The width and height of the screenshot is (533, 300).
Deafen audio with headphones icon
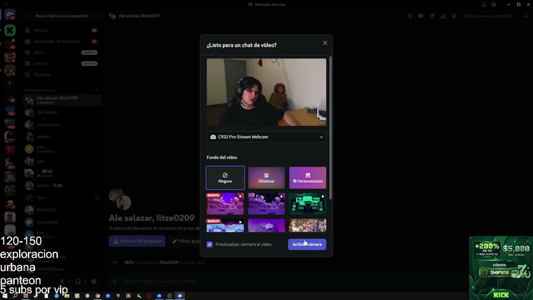(78, 282)
